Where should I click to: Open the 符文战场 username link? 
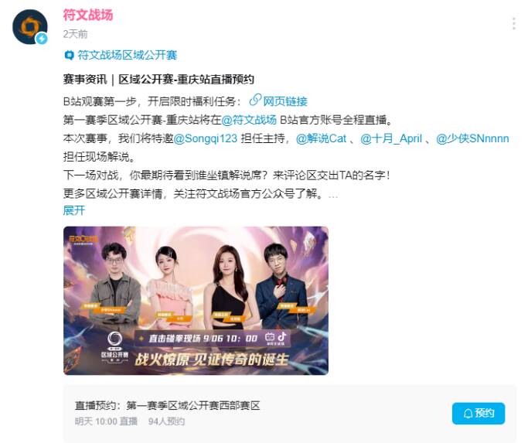coord(88,15)
